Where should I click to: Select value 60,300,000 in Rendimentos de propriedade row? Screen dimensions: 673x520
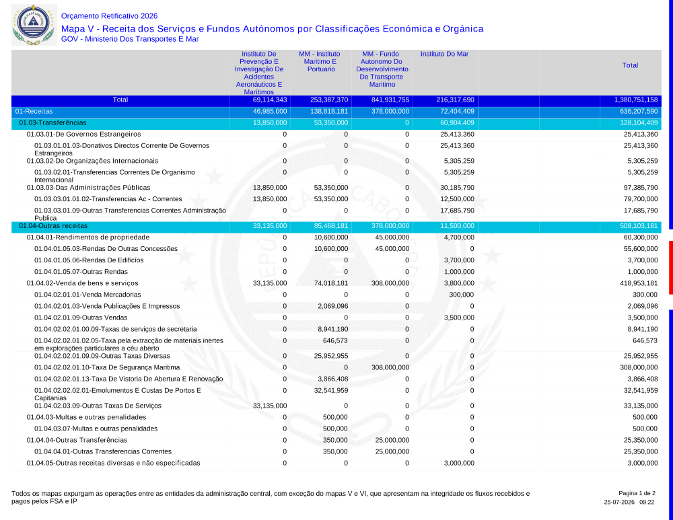(x=641, y=237)
